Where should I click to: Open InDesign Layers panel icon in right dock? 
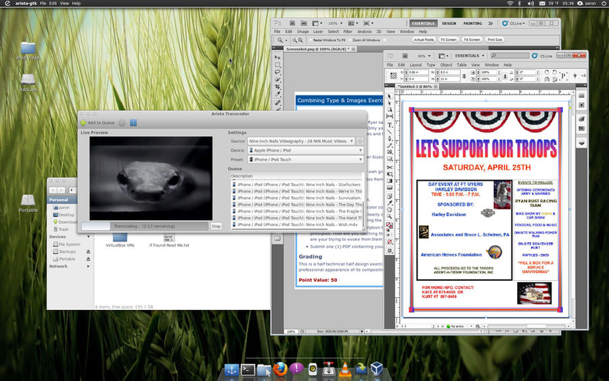[581, 143]
